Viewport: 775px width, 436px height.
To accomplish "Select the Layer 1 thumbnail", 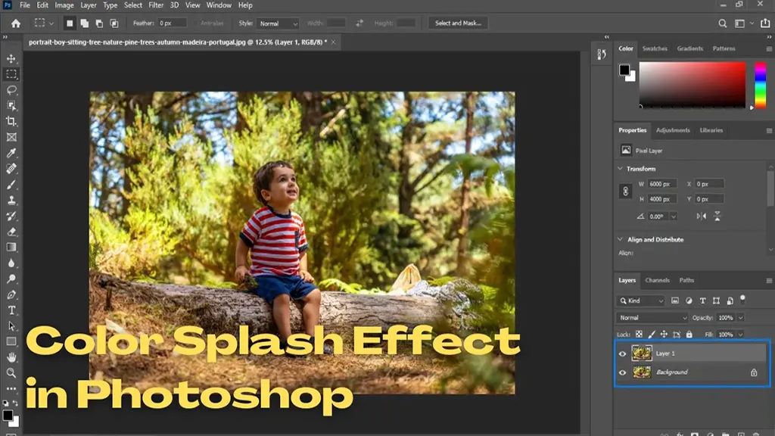I will [x=642, y=353].
